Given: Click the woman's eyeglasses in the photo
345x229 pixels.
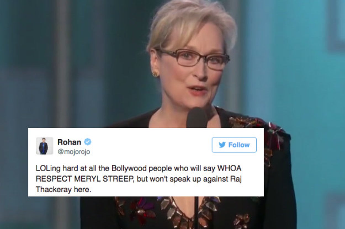Looking at the screenshot, I should click(x=193, y=58).
